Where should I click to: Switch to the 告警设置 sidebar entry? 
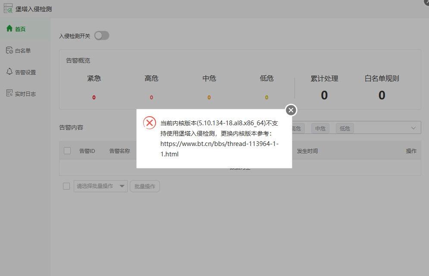point(24,72)
